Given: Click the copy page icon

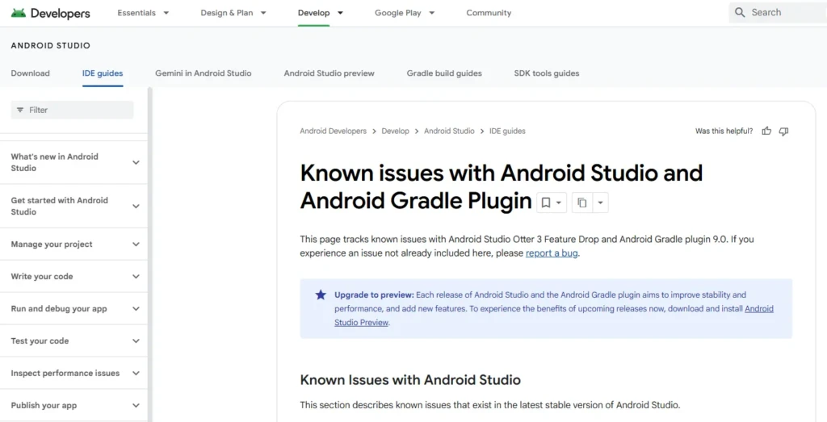Looking at the screenshot, I should coord(582,203).
